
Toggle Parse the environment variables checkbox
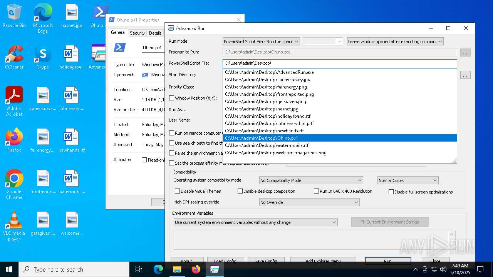(x=172, y=153)
